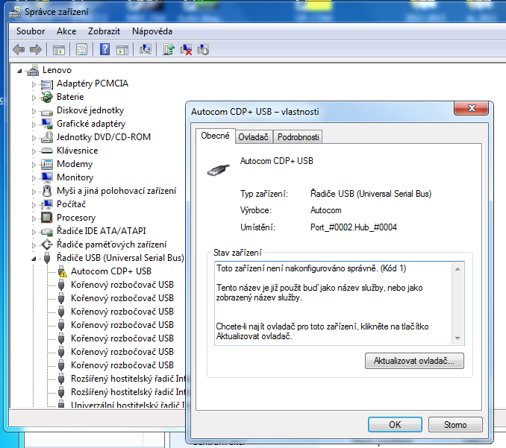Switch to the Ovladač tab
Screen dimensions: 506x448
pos(254,137)
